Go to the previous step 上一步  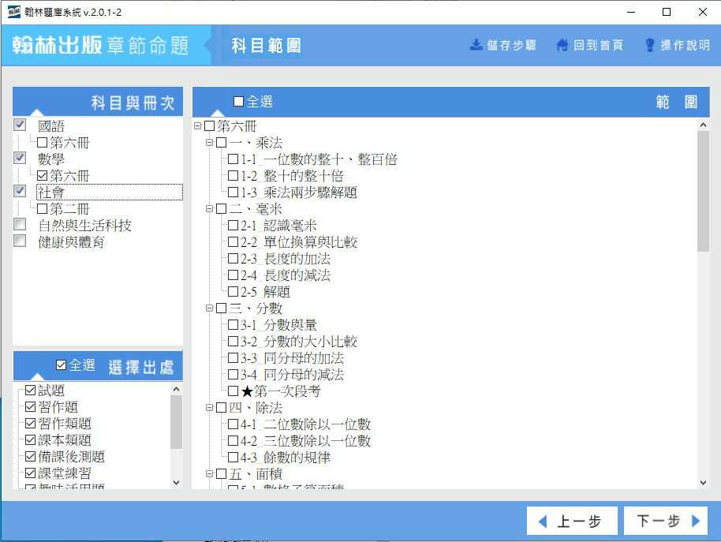coord(572,521)
